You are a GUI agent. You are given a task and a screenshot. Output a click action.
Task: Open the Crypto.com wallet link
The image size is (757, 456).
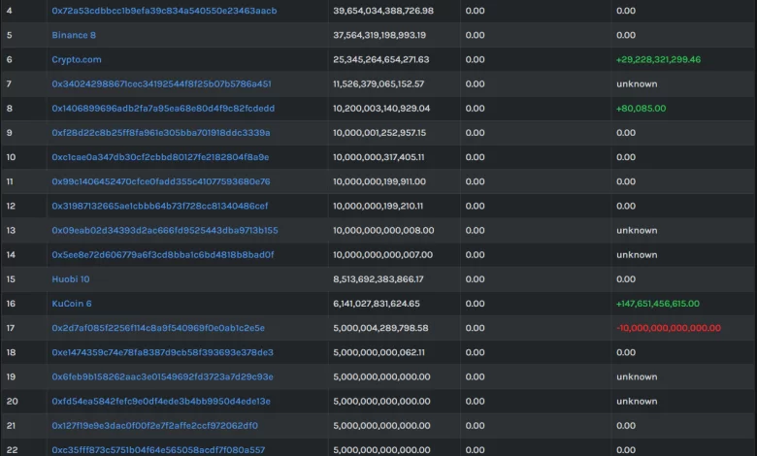click(x=76, y=59)
